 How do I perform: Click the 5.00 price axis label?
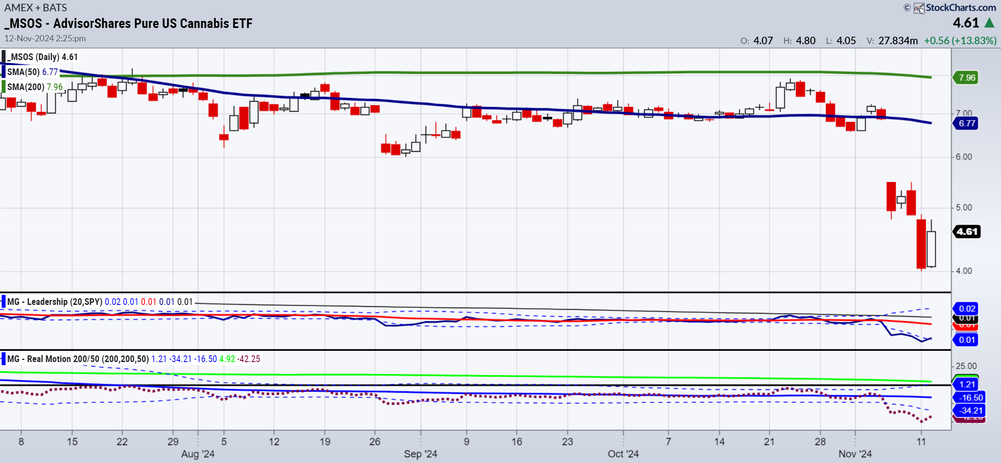coord(964,207)
